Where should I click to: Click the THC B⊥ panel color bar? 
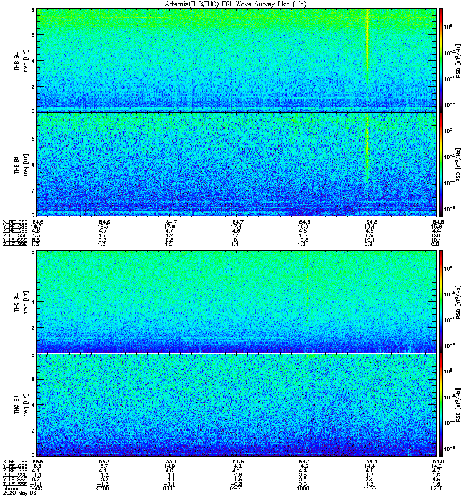(441, 301)
